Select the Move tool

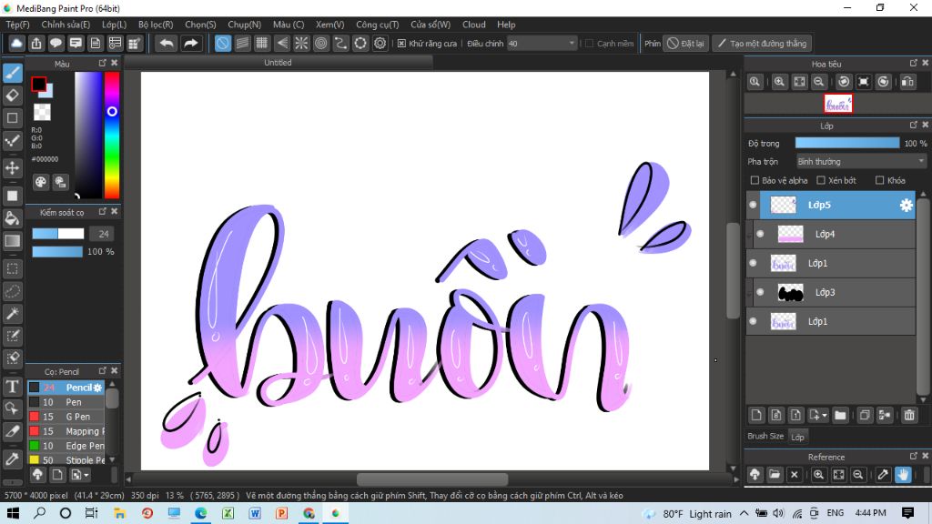13,167
